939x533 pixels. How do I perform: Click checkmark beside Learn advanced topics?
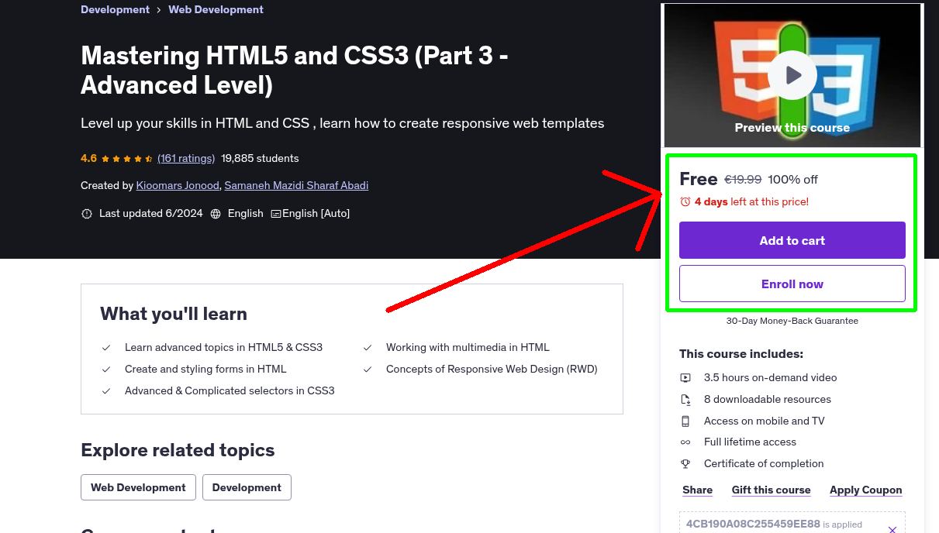coord(106,348)
